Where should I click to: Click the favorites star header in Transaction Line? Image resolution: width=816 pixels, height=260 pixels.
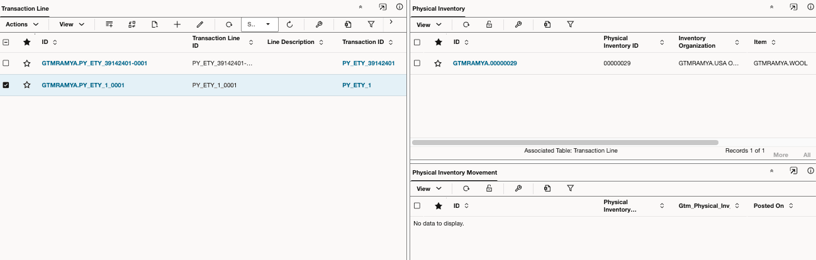[x=26, y=42]
